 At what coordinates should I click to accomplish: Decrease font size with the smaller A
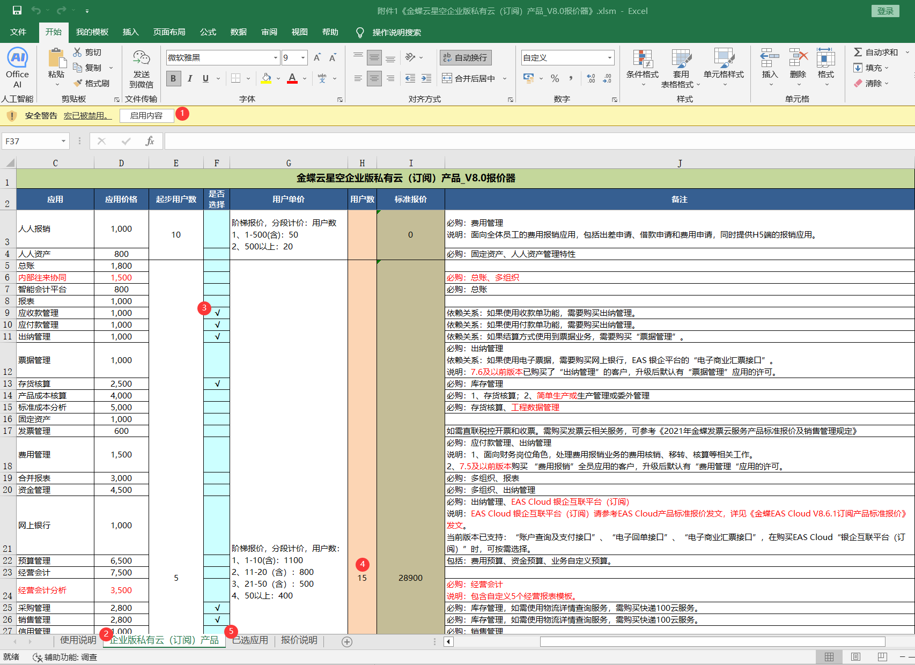tap(333, 58)
